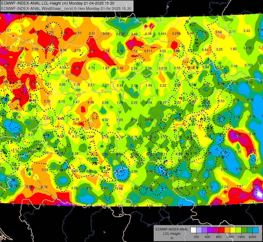
Task: Click the 3.74 wind shear value
Action: pyautogui.click(x=134, y=86)
